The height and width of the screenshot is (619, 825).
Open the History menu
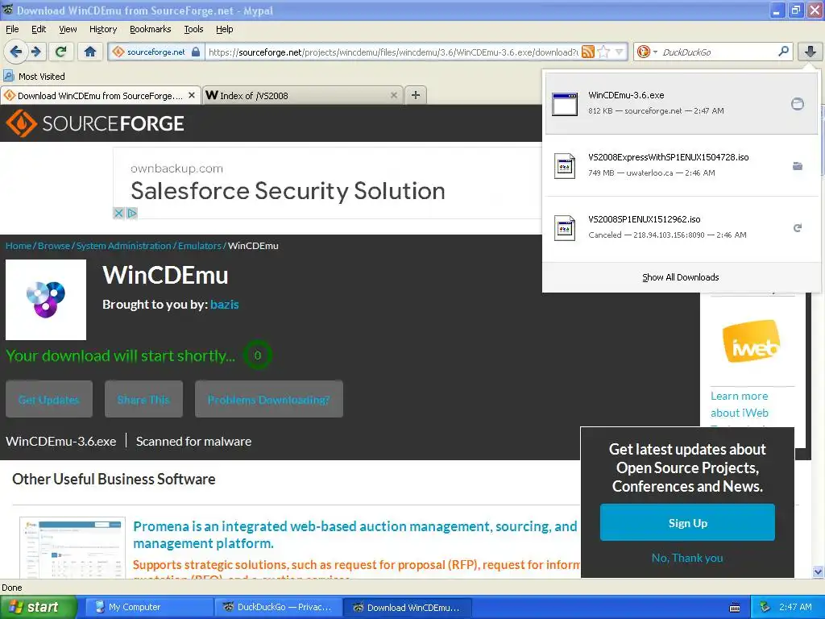point(102,29)
